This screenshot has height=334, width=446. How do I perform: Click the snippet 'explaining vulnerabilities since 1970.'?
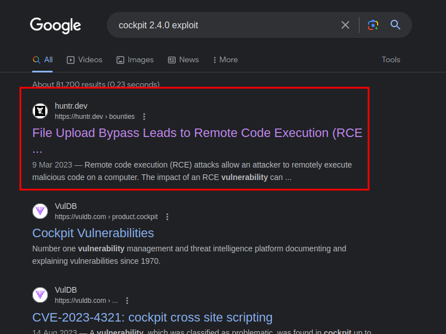coord(97,261)
